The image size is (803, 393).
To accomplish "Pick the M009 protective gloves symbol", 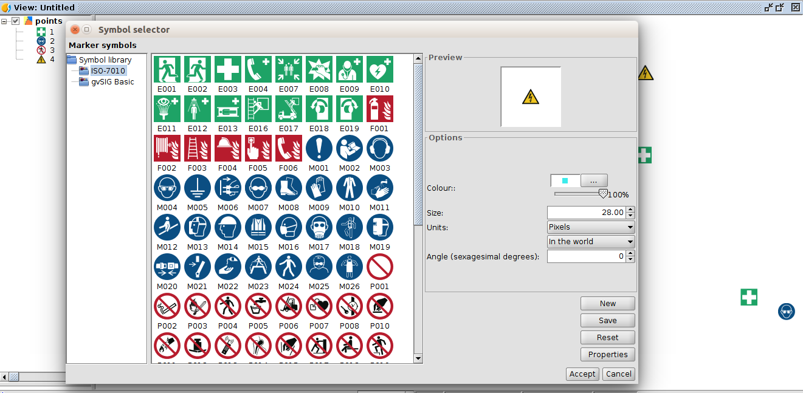I will [x=319, y=188].
